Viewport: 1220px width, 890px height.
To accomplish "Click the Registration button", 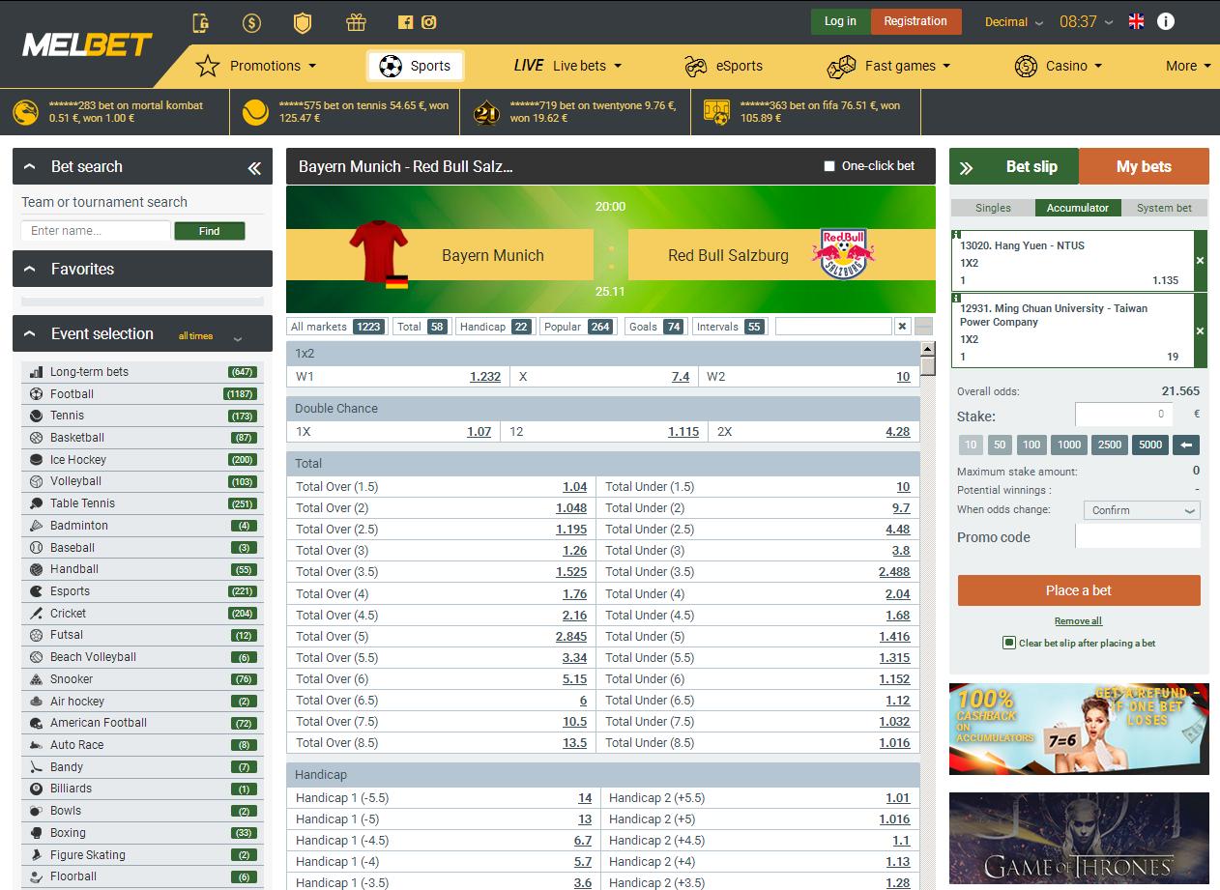I will (x=915, y=21).
